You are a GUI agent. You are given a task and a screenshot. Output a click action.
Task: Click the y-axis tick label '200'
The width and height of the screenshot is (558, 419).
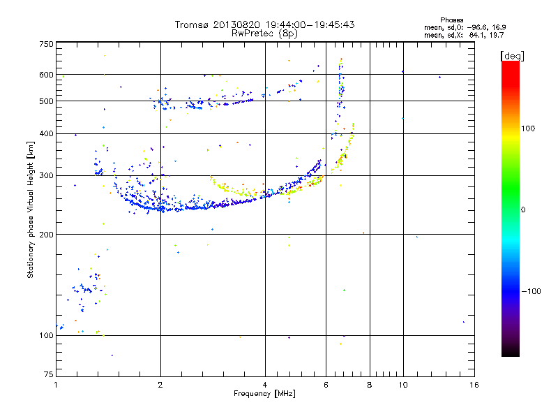click(46, 235)
